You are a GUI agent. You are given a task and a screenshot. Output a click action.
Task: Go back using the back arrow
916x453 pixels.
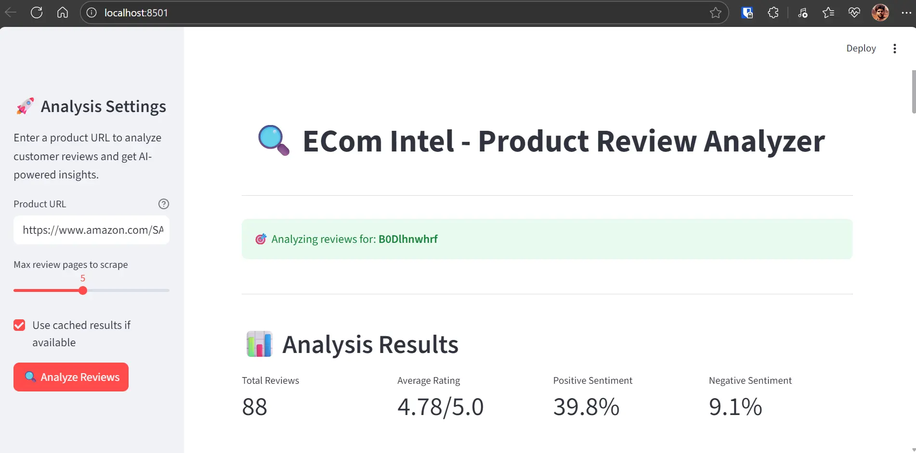pos(10,13)
